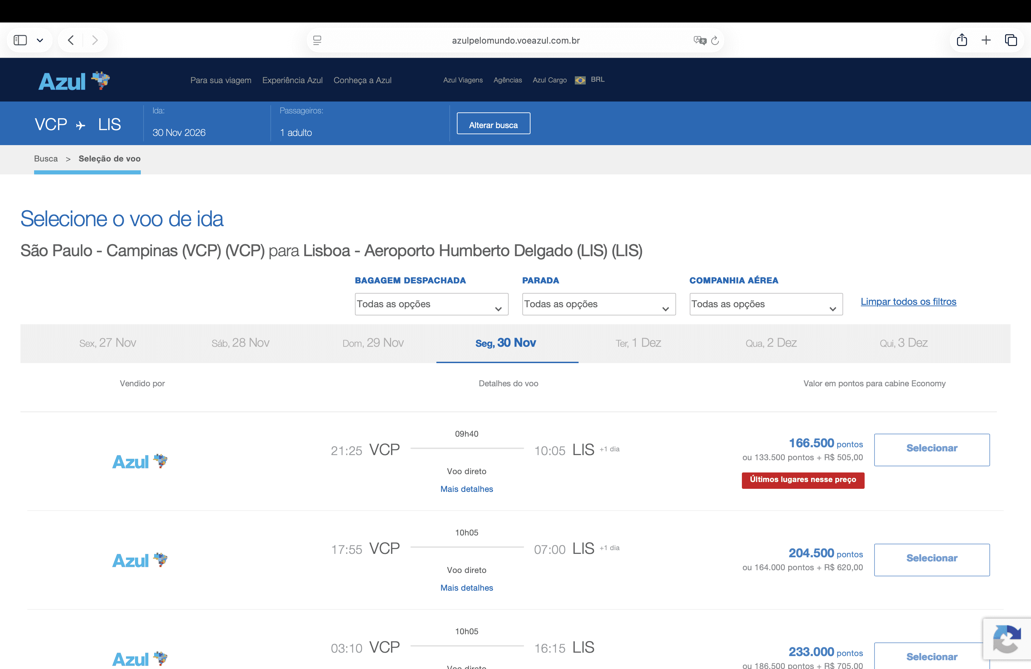Image resolution: width=1031 pixels, height=669 pixels.
Task: Open the Azul Cargo link
Action: pyautogui.click(x=550, y=80)
